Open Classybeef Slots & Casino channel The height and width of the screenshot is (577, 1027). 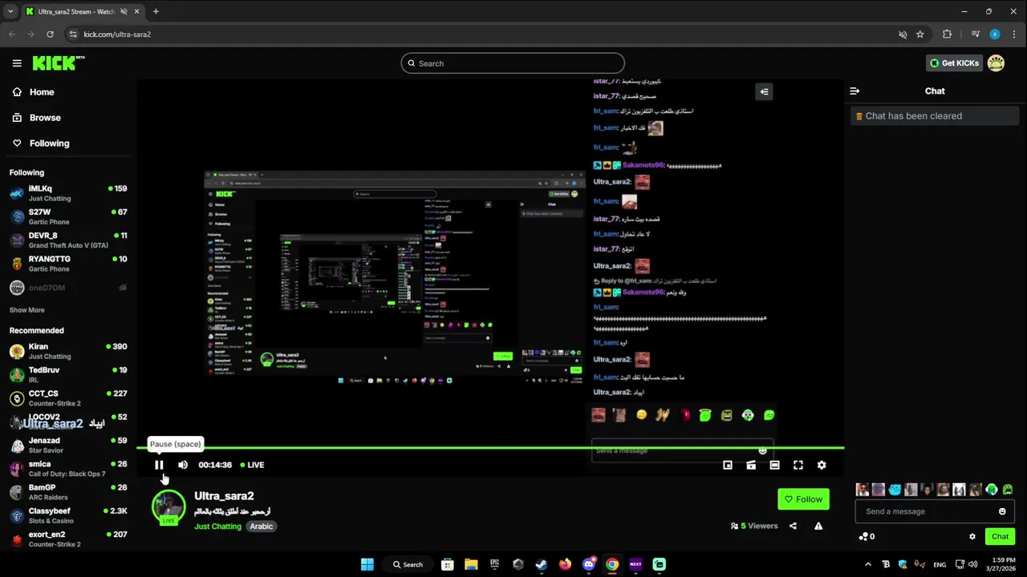click(68, 515)
